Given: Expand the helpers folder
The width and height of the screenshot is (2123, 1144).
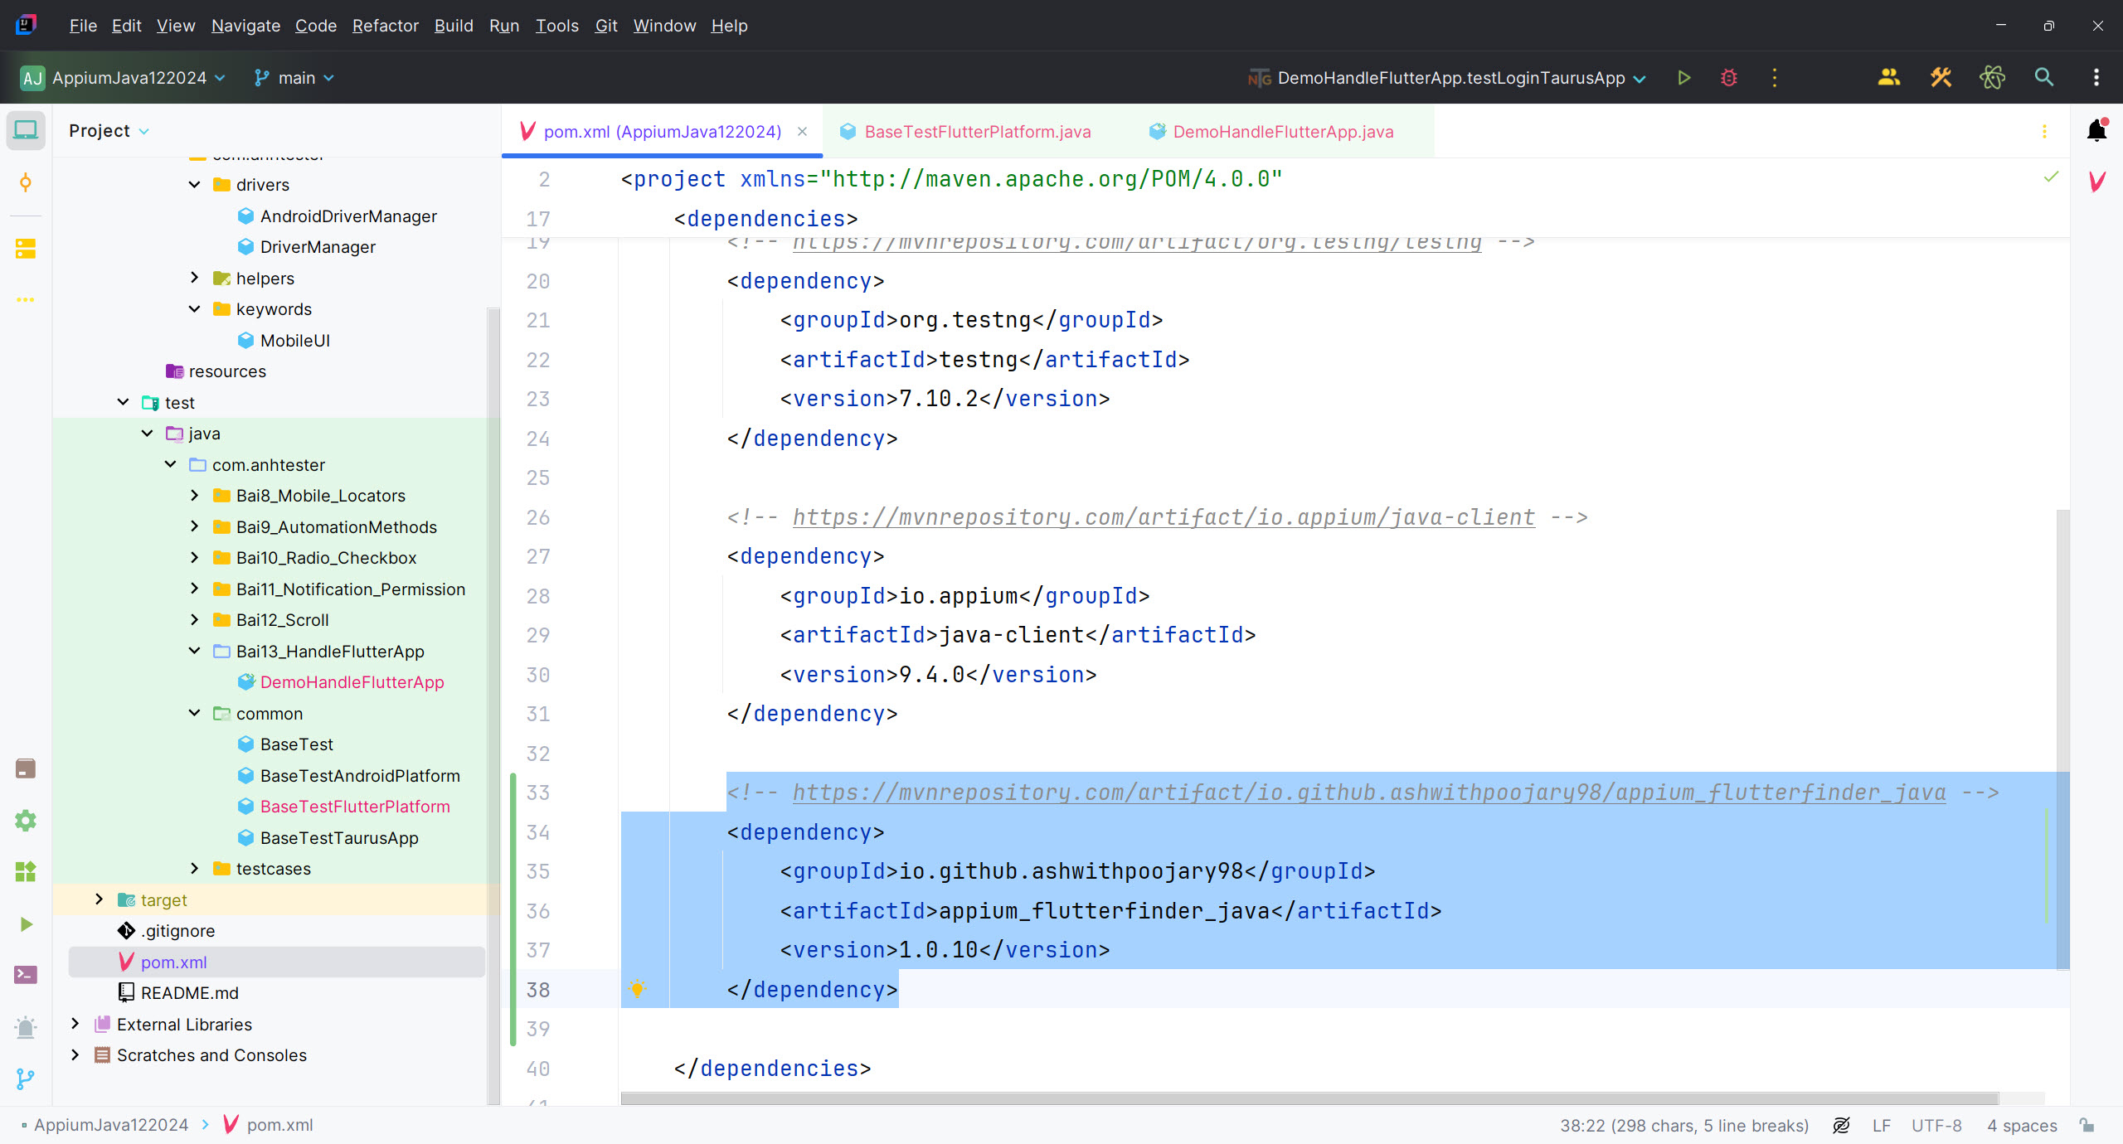Looking at the screenshot, I should [195, 278].
